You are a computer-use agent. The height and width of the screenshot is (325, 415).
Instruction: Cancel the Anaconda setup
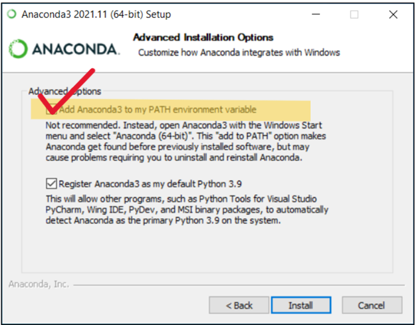coord(372,305)
